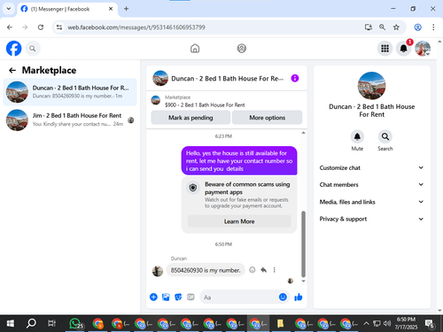Expand Privacy & support section

coord(371,219)
